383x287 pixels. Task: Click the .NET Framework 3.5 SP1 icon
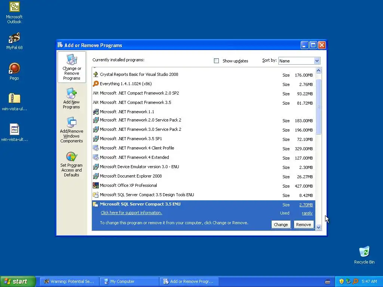click(96, 139)
